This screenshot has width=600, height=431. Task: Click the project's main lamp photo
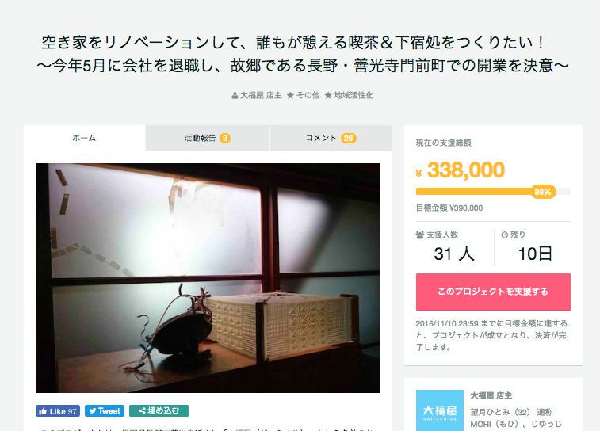coord(208,278)
